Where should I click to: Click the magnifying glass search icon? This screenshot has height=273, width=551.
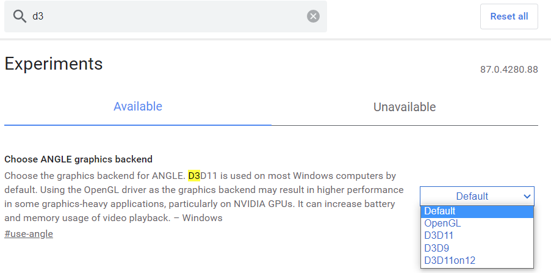coord(20,16)
